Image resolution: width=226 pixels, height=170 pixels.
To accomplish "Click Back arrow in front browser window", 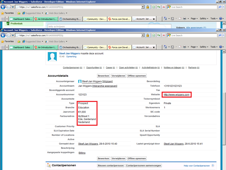I will pyautogui.click(x=3, y=36).
